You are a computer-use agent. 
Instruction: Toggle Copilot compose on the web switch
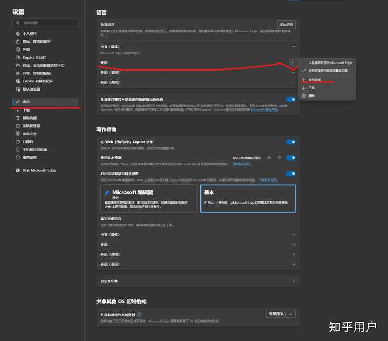[291, 142]
